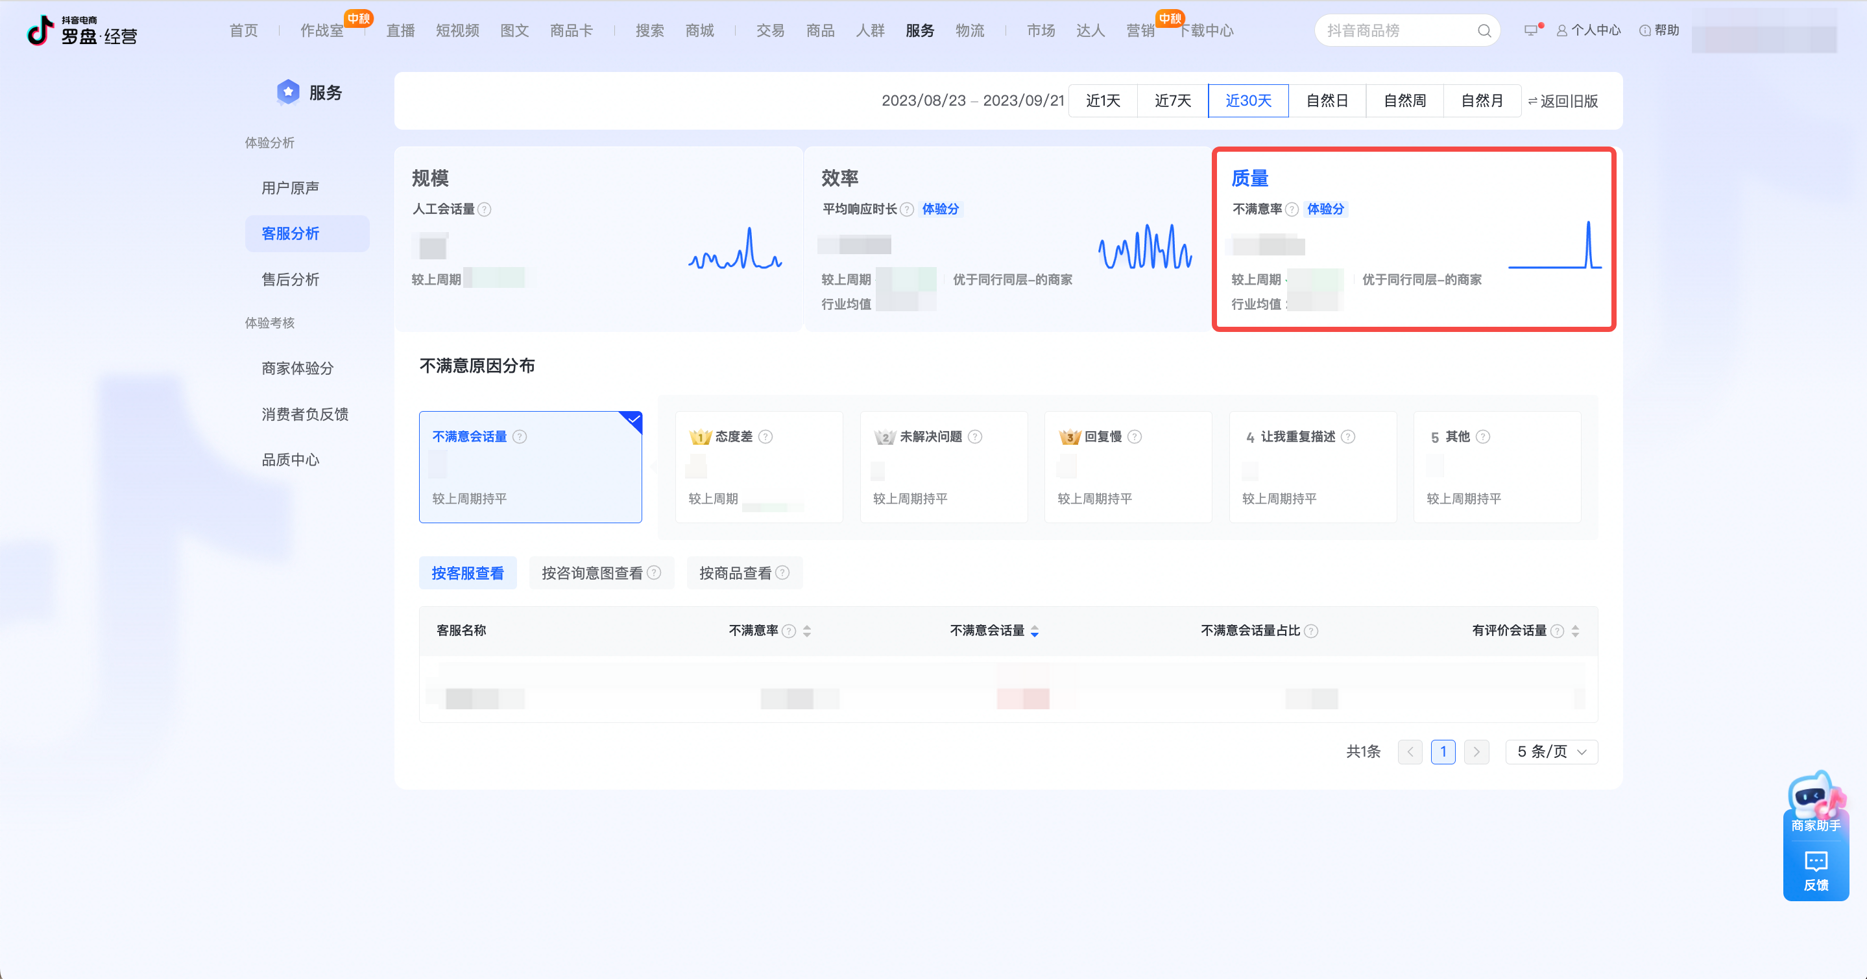Screen dimensions: 1867x979
Task: Open 售后分析 in the sidebar
Action: [290, 279]
